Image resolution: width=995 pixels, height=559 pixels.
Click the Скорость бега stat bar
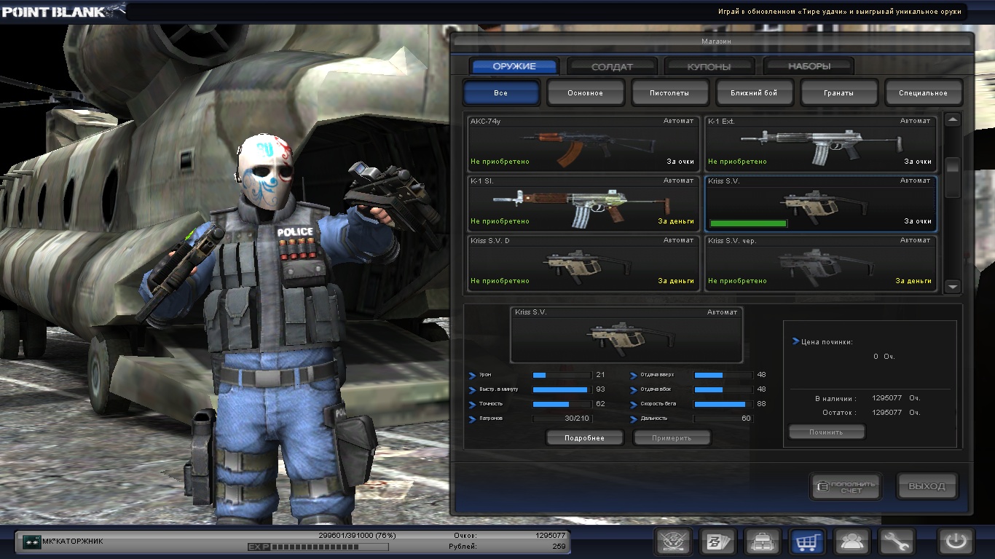point(723,404)
